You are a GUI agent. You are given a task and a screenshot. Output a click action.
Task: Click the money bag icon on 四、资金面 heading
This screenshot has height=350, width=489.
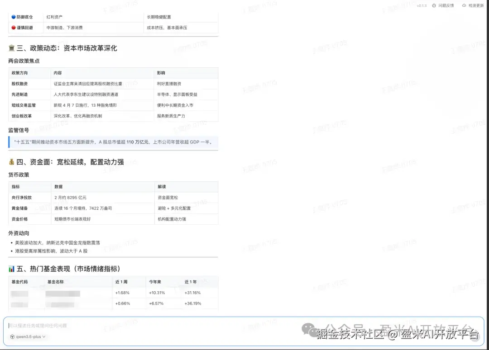tap(11, 161)
